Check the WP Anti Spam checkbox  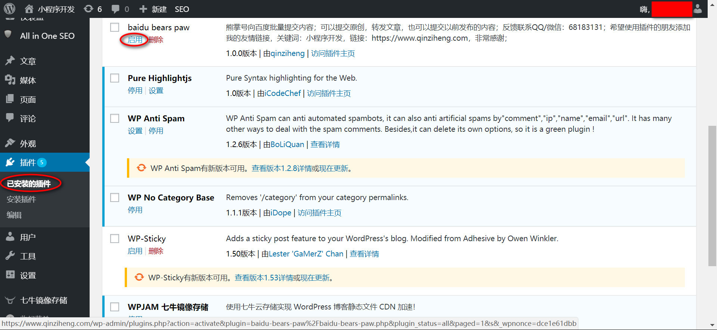pyautogui.click(x=115, y=118)
